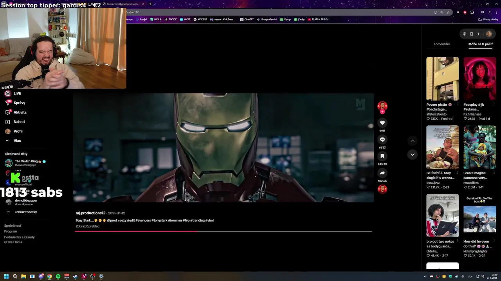
Task: Click the circular icon left of phone icon
Action: (x=465, y=34)
